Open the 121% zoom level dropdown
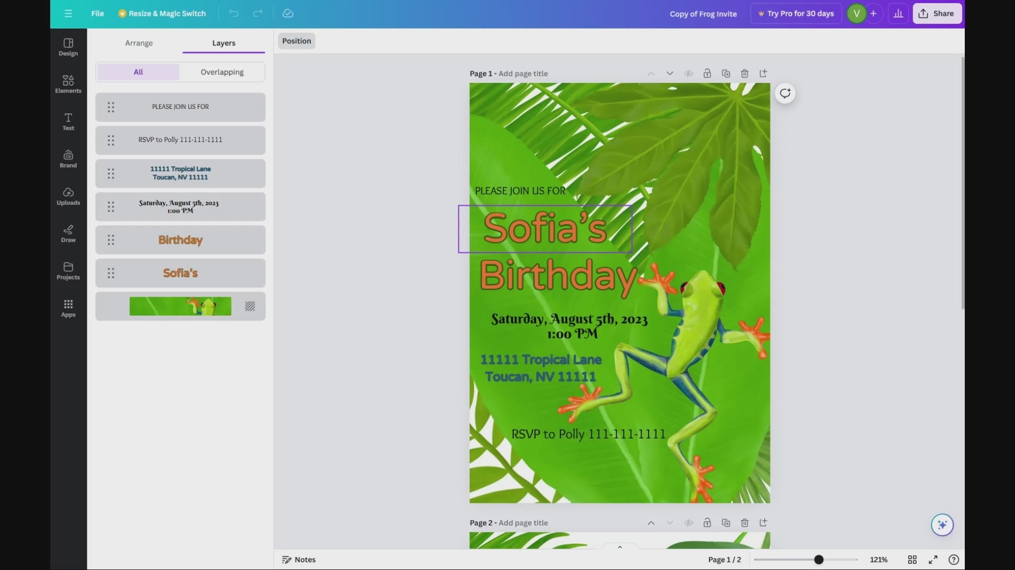This screenshot has width=1015, height=570. [879, 559]
